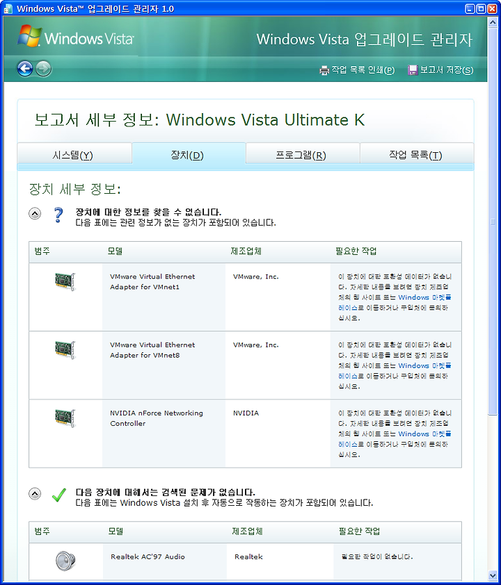Screen dimensions: 501x585
Task: Click '제조업체' header in first table
Action: 246,251
